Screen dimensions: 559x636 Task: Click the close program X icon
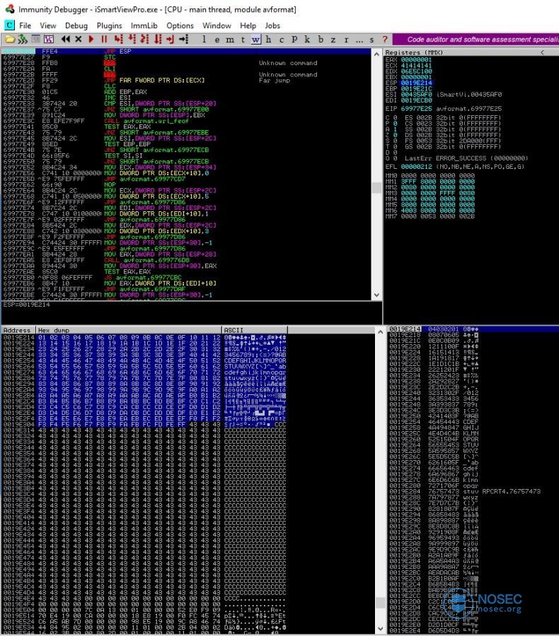[79, 40]
